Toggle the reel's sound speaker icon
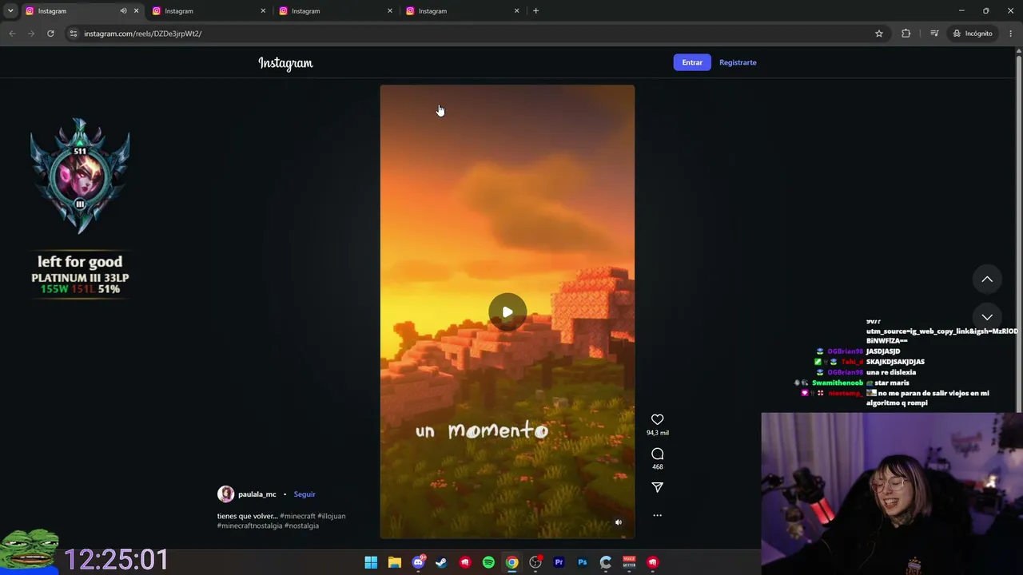 click(x=618, y=522)
